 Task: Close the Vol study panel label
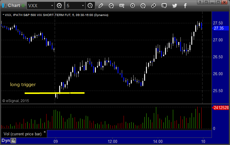click(x=45, y=132)
